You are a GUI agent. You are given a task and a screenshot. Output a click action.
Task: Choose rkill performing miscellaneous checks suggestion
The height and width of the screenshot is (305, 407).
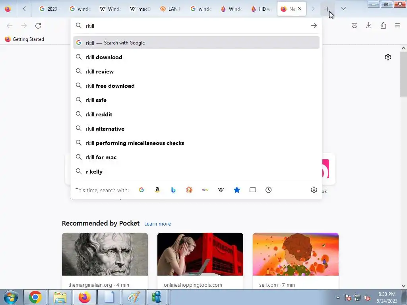coord(196,143)
